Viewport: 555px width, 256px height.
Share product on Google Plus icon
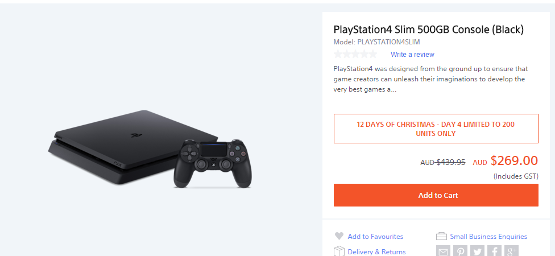tap(511, 251)
